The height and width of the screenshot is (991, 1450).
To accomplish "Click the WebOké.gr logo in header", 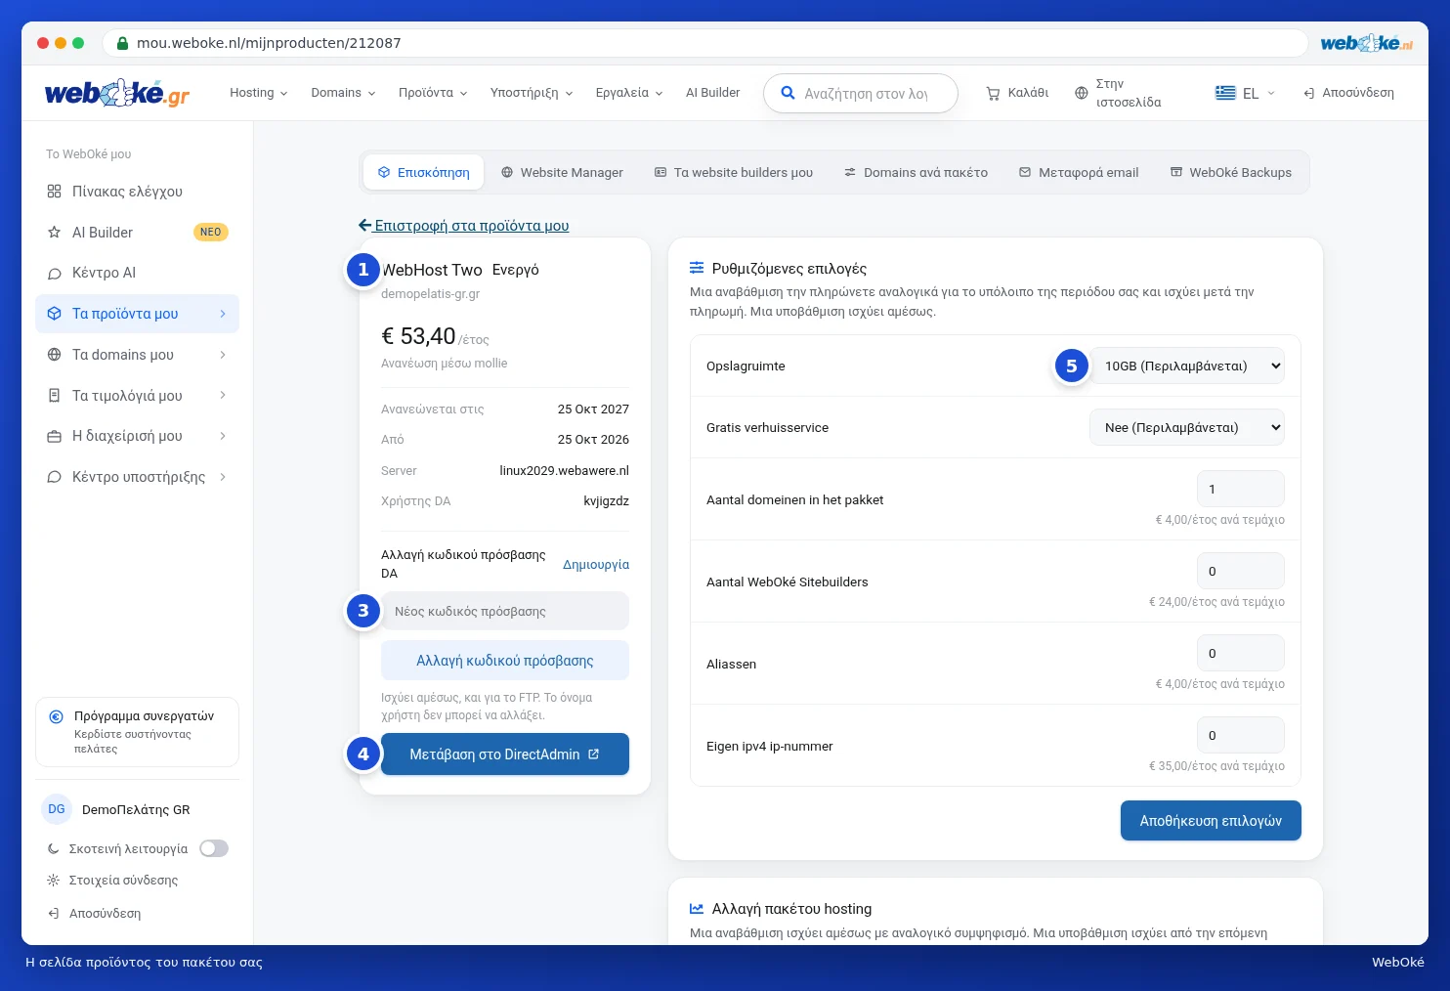I will 117,93.
